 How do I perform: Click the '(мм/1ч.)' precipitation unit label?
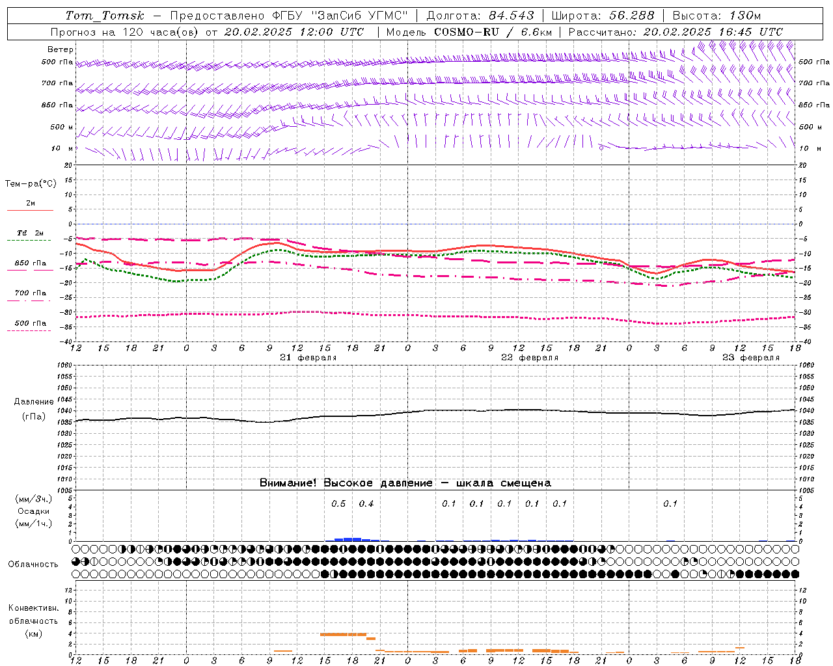click(x=34, y=524)
